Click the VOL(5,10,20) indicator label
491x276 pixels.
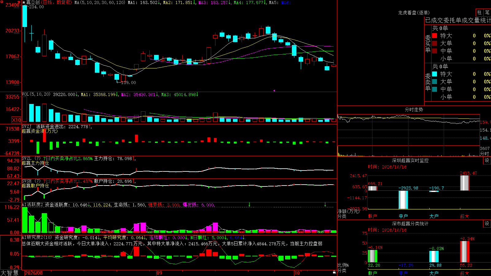coord(36,94)
